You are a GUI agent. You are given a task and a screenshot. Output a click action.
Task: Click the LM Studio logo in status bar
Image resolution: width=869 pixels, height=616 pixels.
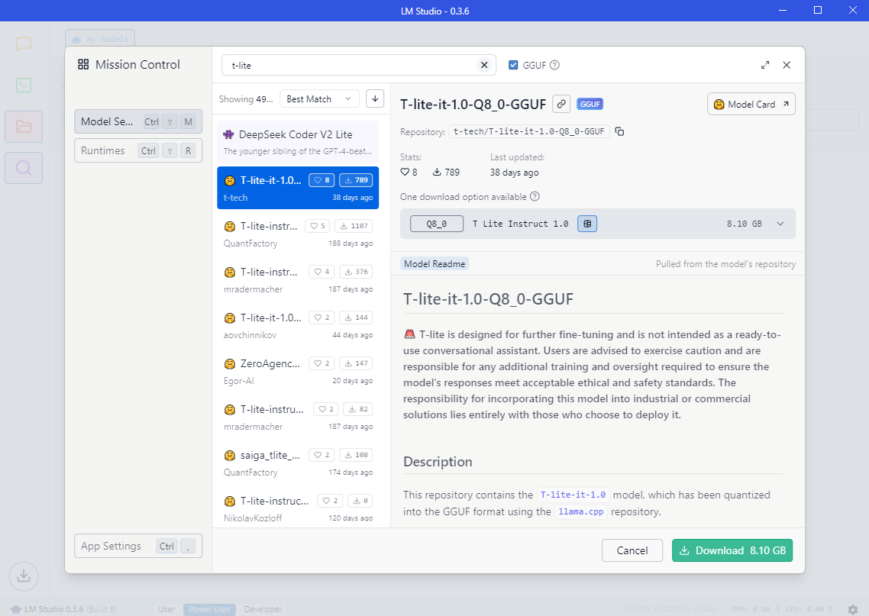(x=16, y=609)
